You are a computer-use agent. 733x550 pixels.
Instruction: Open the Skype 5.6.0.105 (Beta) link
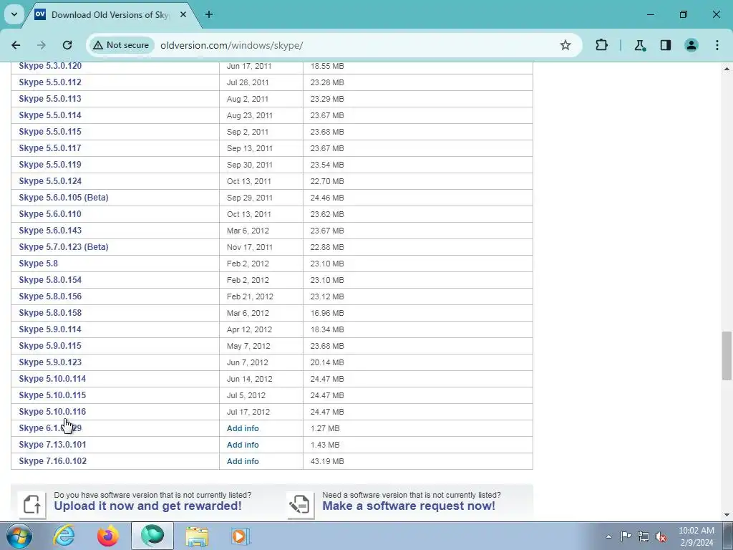coord(64,198)
